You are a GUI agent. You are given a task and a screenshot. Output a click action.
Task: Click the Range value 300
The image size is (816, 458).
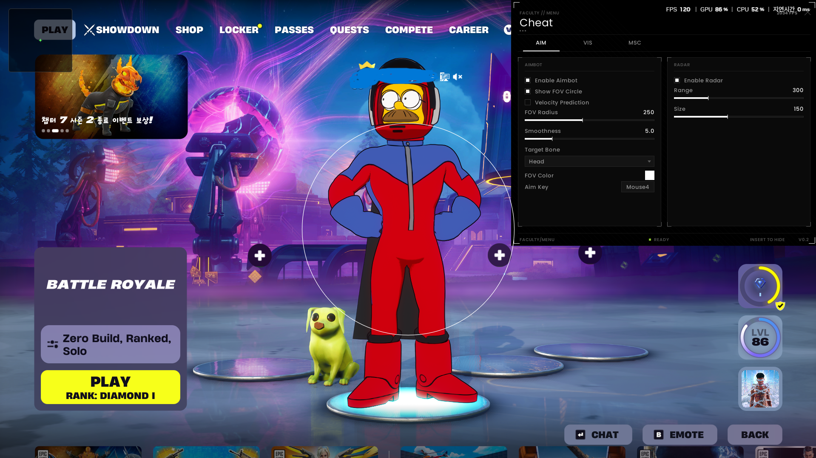[x=798, y=90]
